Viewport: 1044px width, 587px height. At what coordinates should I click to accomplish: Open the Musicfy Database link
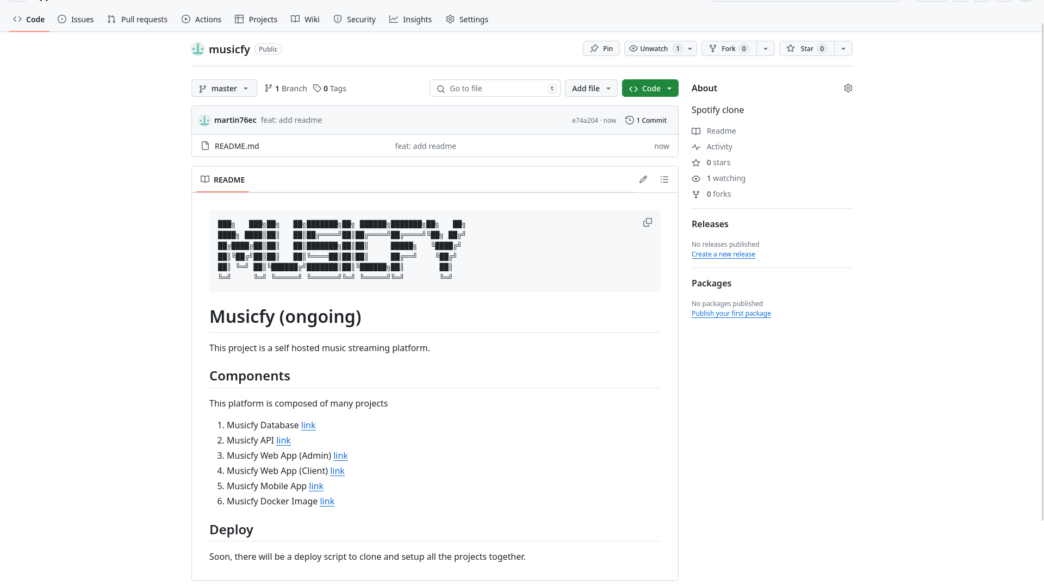pos(308,425)
